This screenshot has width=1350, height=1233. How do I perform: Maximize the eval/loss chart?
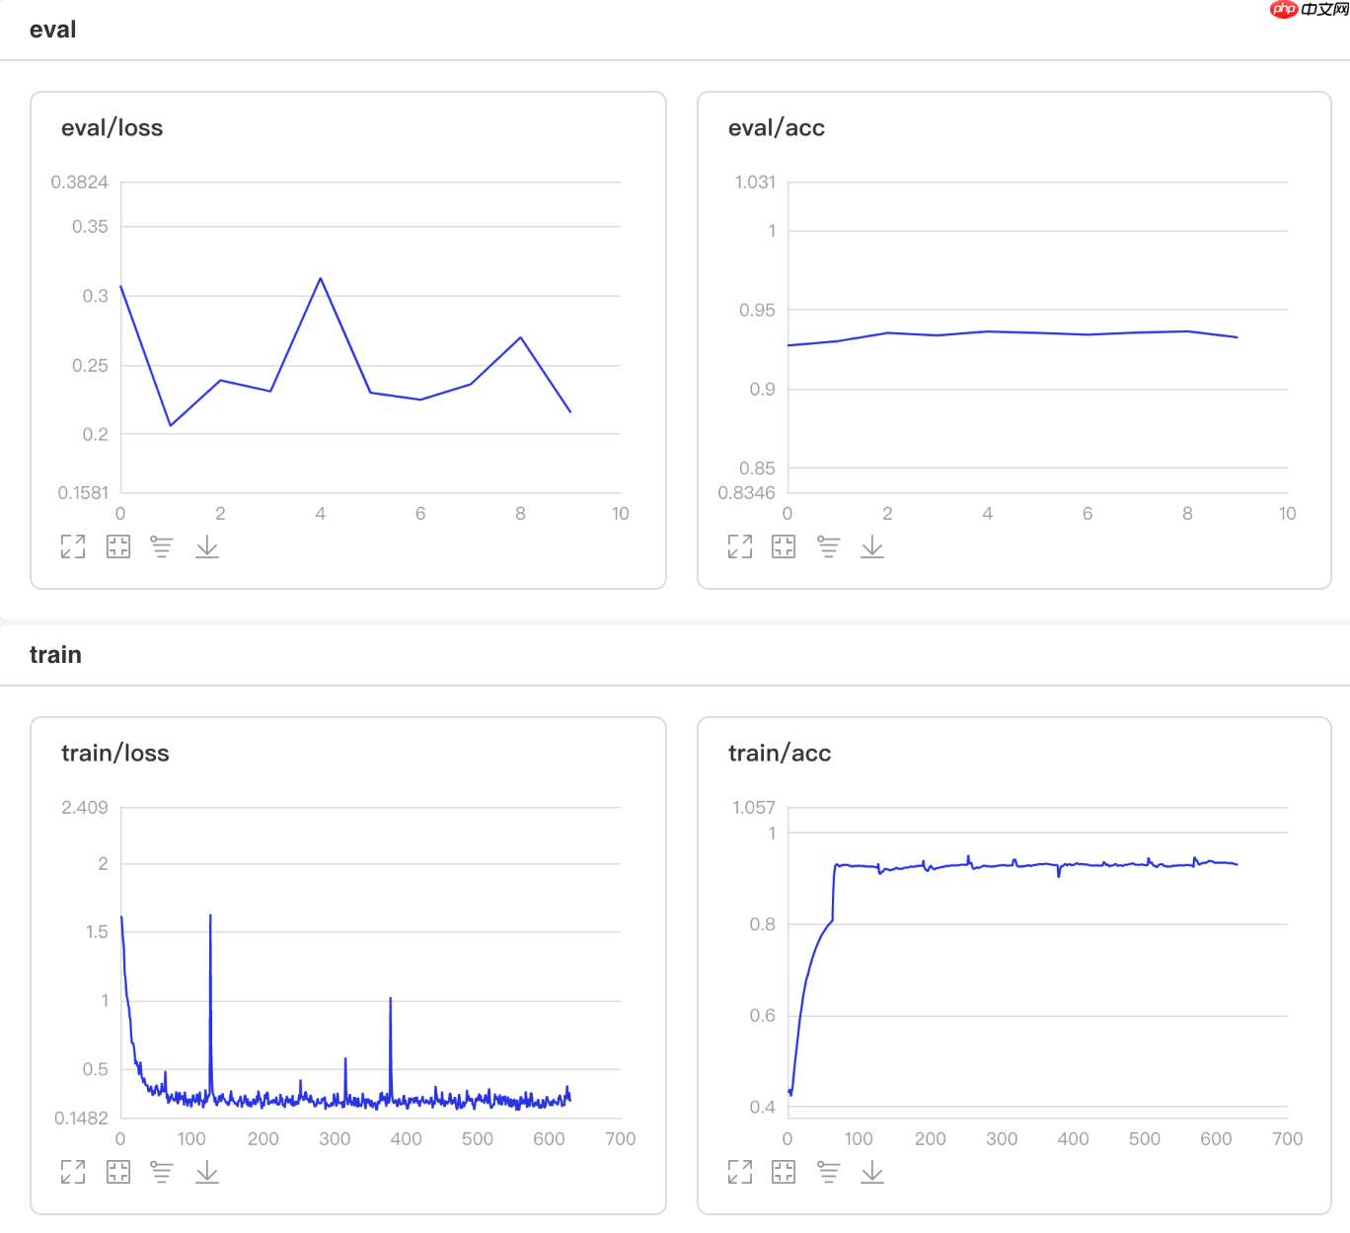(x=73, y=546)
